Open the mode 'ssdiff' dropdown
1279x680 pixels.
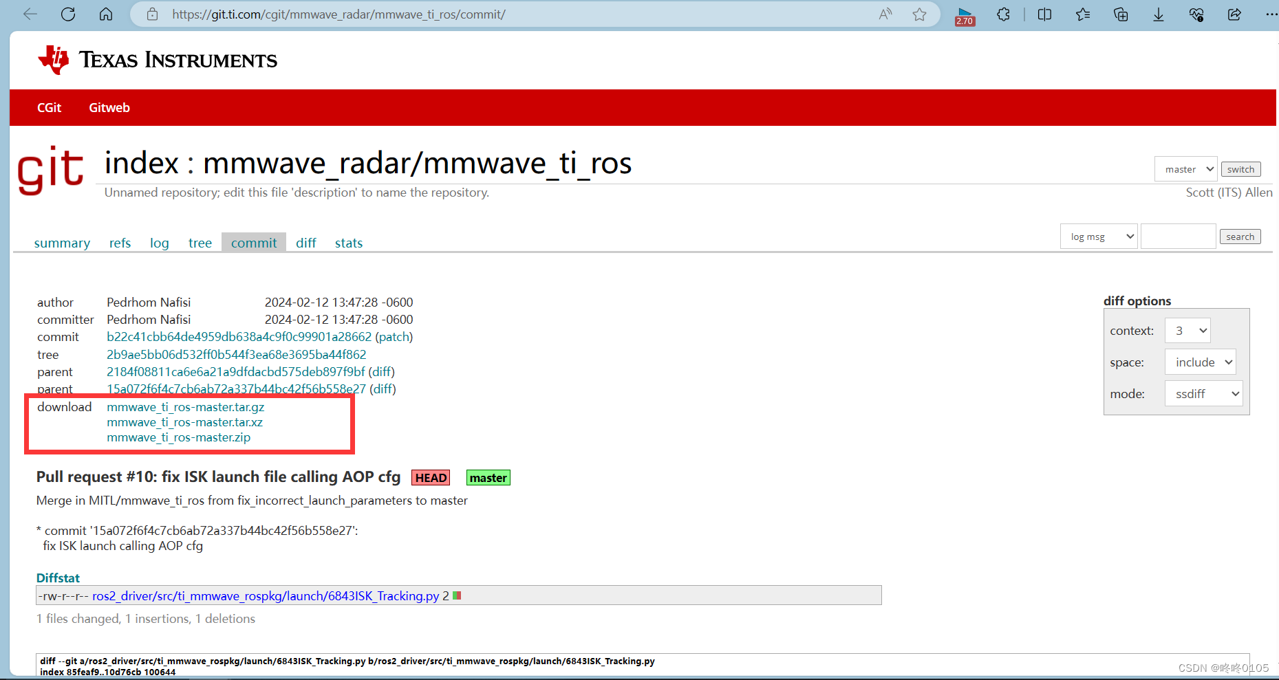pos(1203,393)
